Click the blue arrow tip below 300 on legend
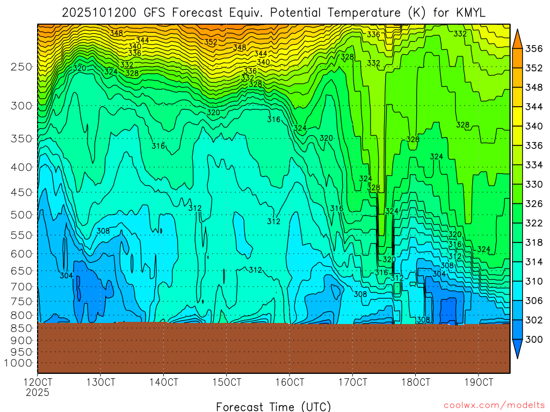The height and width of the screenshot is (412, 550). coord(518,348)
